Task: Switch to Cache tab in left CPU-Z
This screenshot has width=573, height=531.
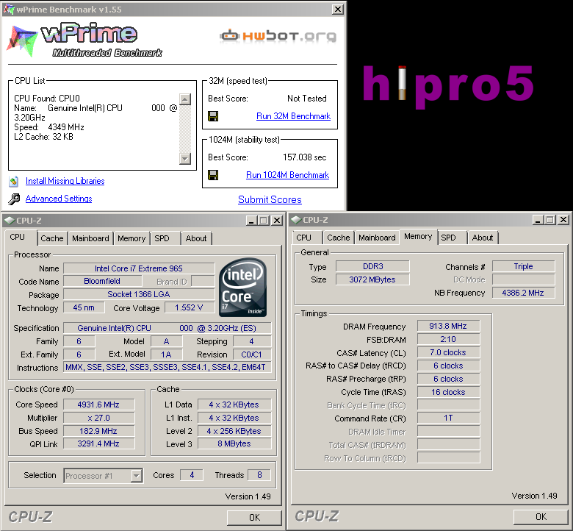Action: 52,238
